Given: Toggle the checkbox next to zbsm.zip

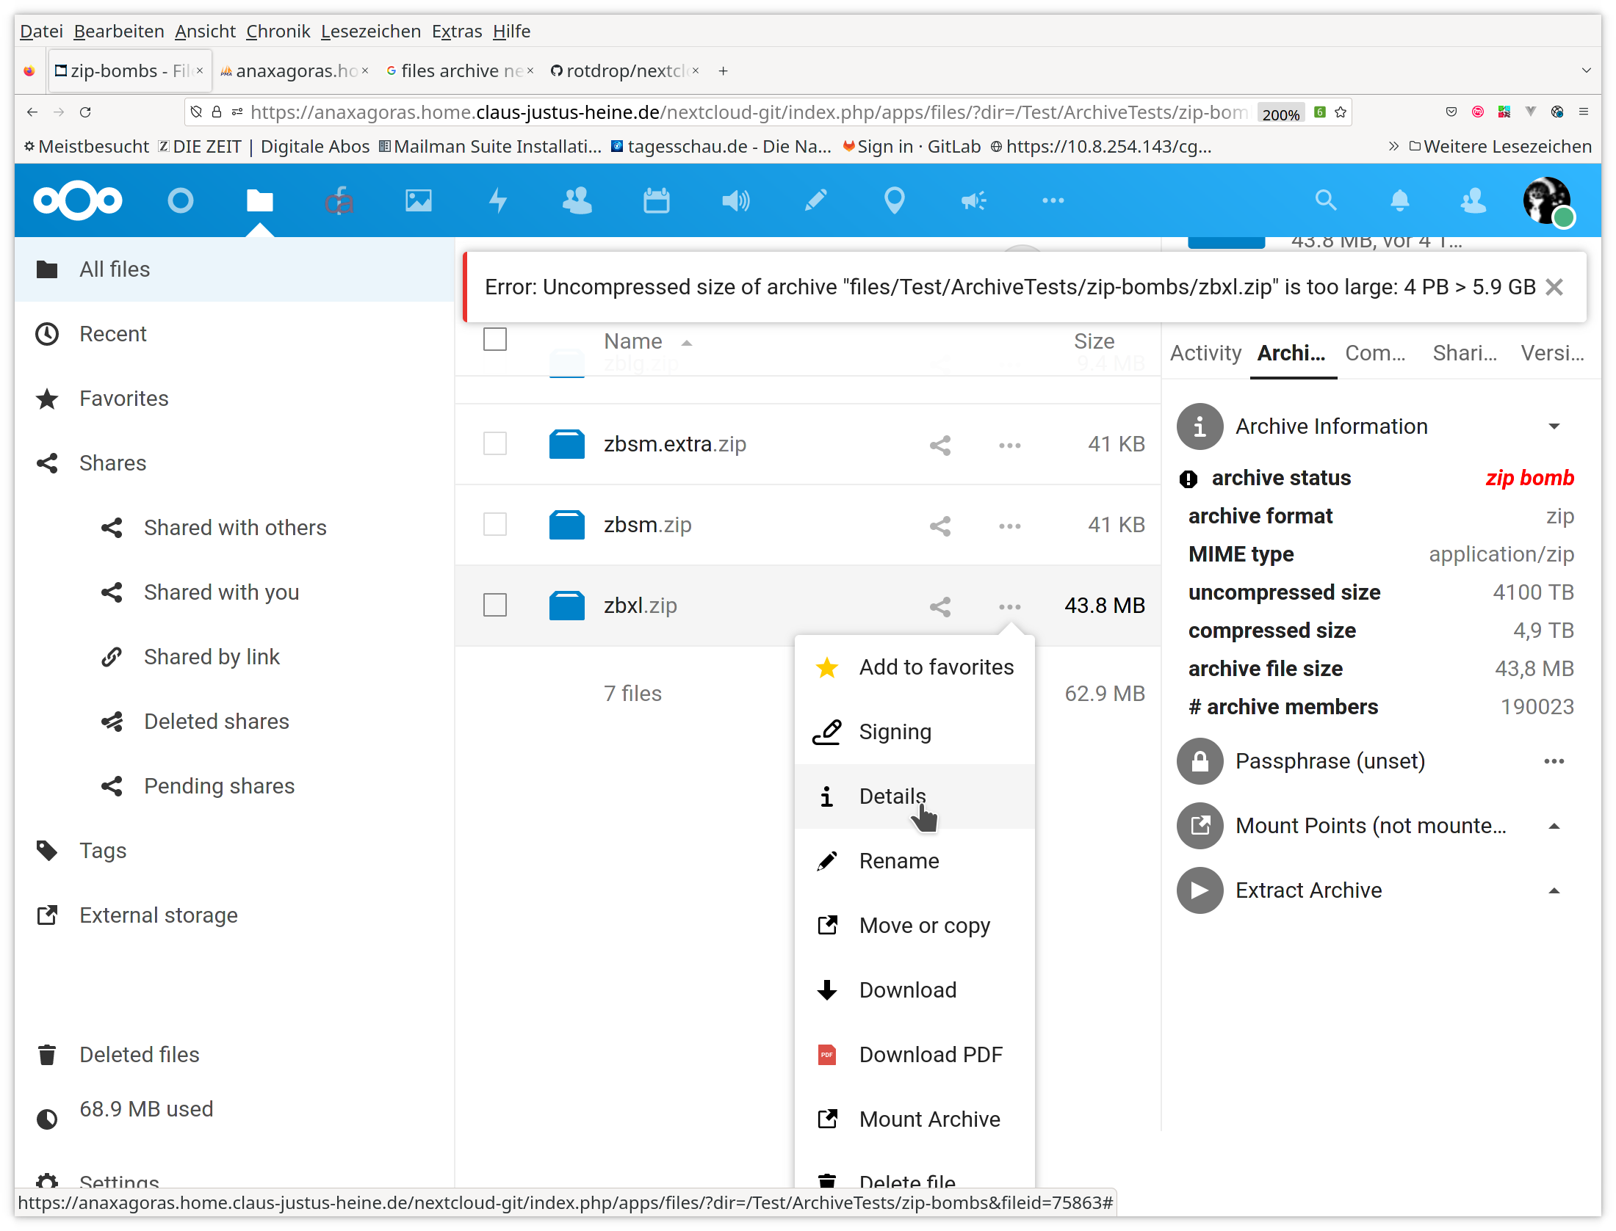Looking at the screenshot, I should pos(496,523).
